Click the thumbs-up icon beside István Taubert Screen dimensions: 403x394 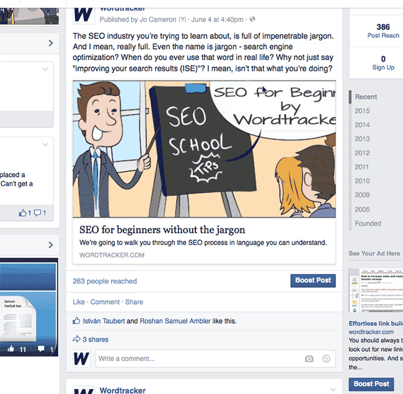point(76,320)
